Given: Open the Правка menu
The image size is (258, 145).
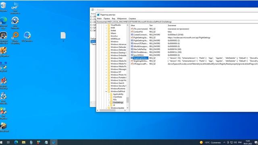Looking at the screenshot, I should [x=106, y=19].
